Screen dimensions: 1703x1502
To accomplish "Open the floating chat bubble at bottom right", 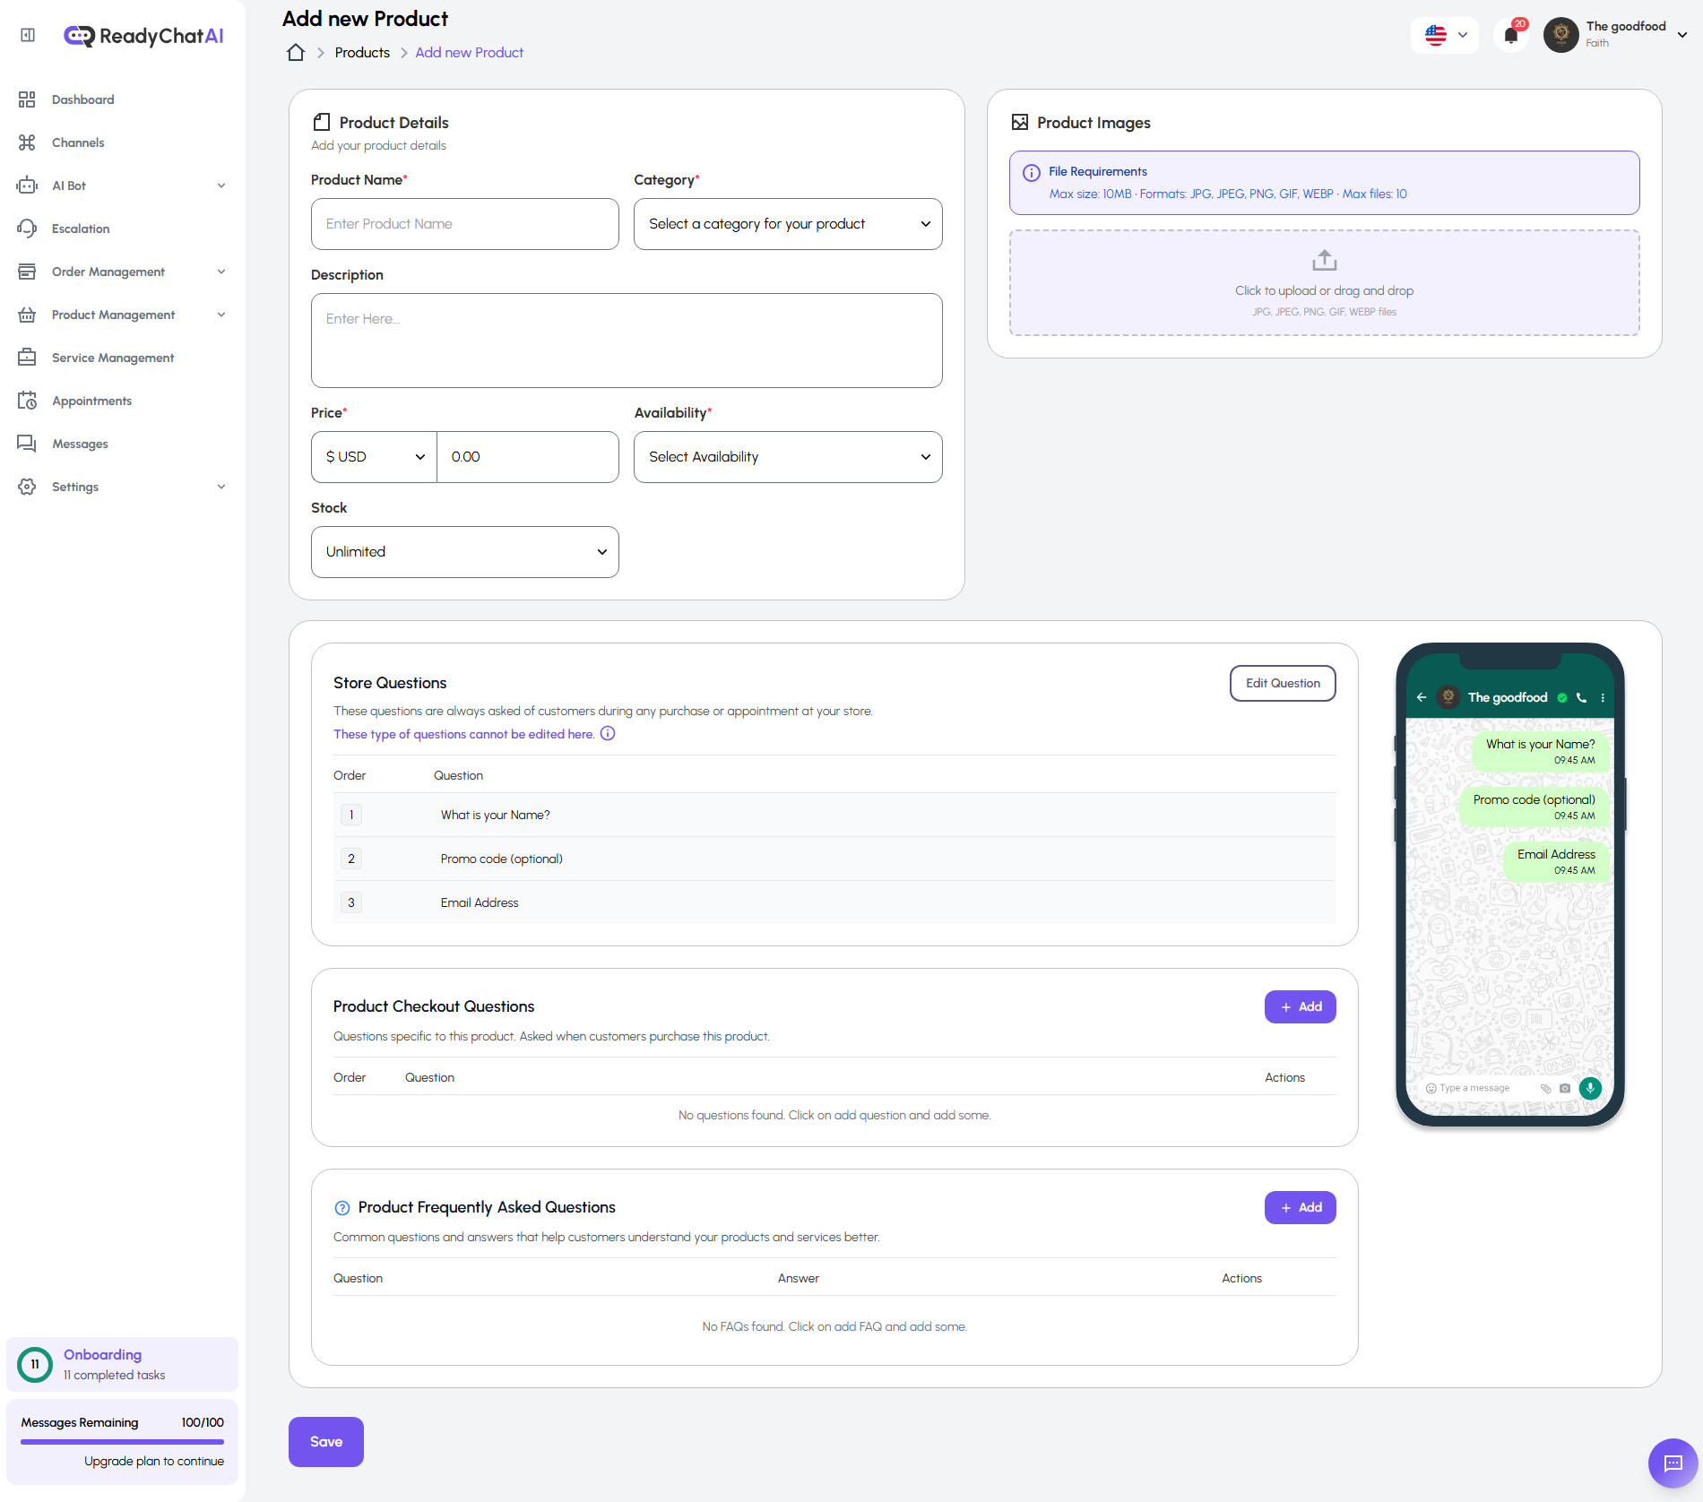I will 1674,1463.
